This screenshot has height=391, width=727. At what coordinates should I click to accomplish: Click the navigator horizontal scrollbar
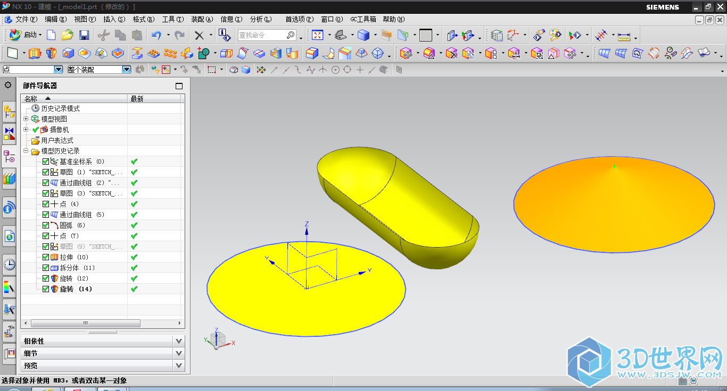pyautogui.click(x=86, y=323)
